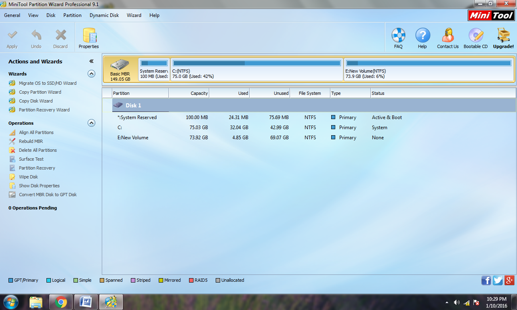Open the Wizard menu
This screenshot has height=310, width=517.
[x=134, y=15]
